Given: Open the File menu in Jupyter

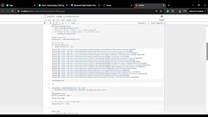Looking at the screenshot, I should (x=45, y=20).
